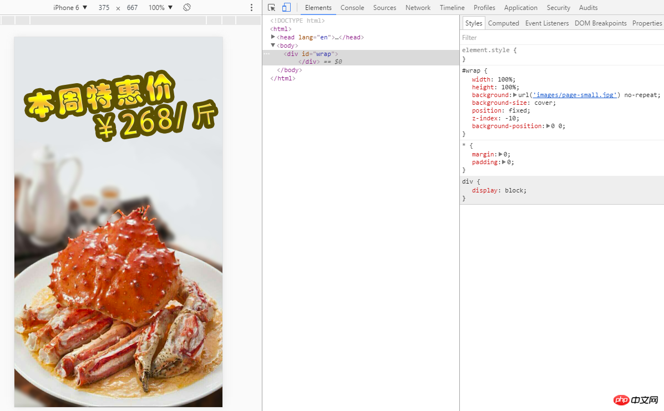Edit the viewport width 375 field
Image resolution: width=664 pixels, height=411 pixels.
coord(104,8)
